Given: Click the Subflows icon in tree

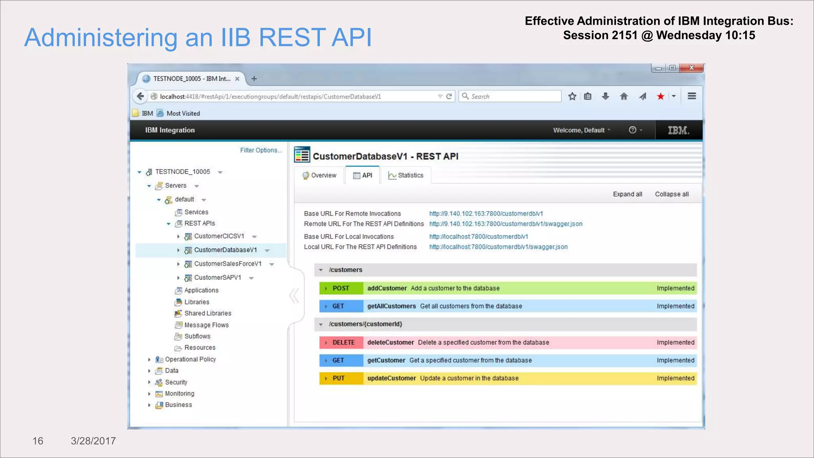Looking at the screenshot, I should coord(178,336).
